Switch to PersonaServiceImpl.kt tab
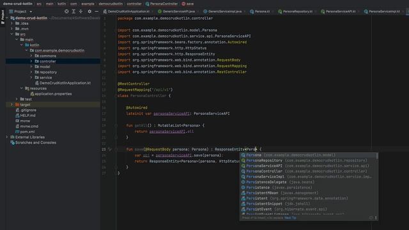 click(x=382, y=11)
